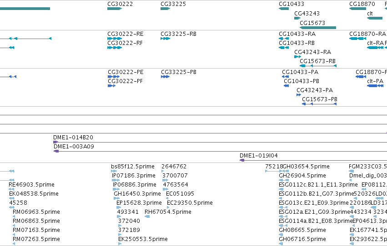
Task: Click EST ESG0114a.B21_E08.3prime
Action: click(316, 221)
